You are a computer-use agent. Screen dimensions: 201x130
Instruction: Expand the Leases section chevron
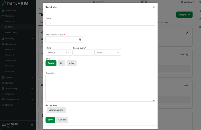tap(32, 78)
